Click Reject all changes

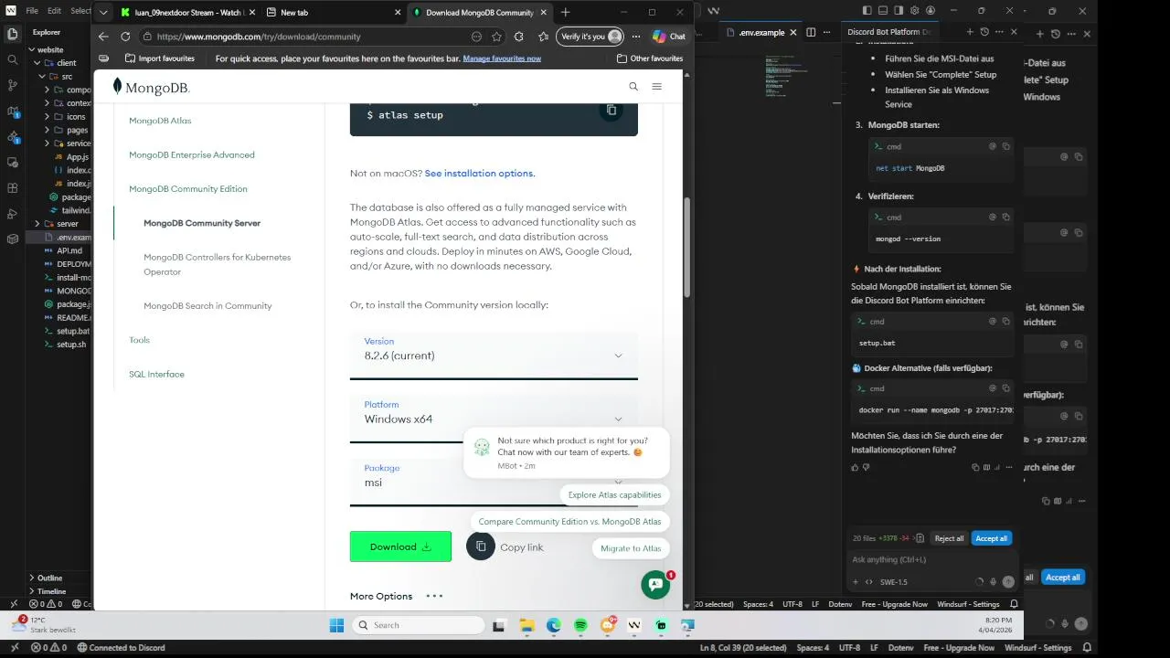coord(949,538)
